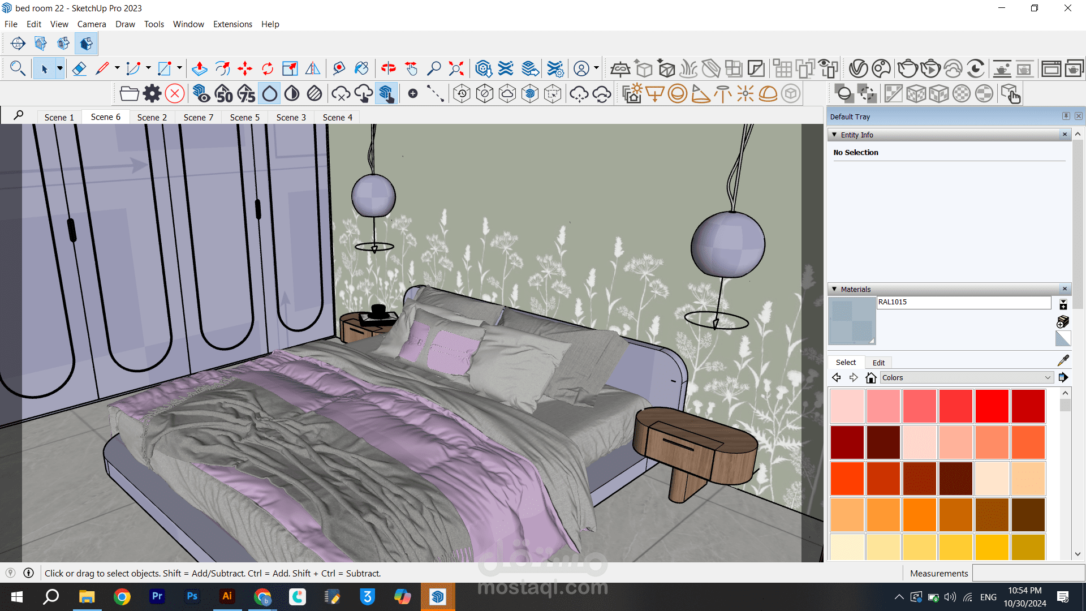
Task: Open the V-Ray asset editor icon
Action: click(x=858, y=69)
